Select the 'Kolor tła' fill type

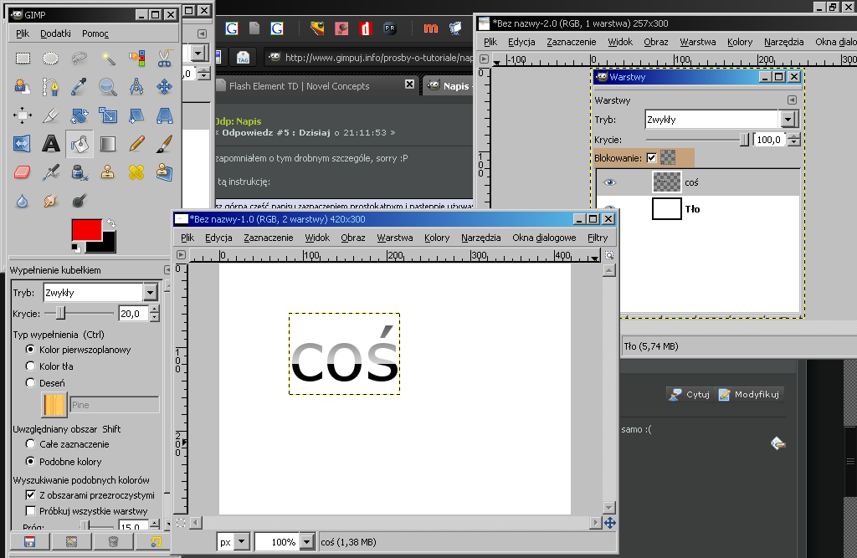tap(31, 366)
